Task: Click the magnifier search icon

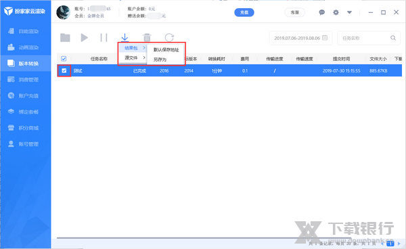Action: (393, 38)
